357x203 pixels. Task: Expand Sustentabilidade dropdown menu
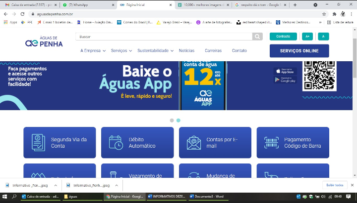[156, 50]
